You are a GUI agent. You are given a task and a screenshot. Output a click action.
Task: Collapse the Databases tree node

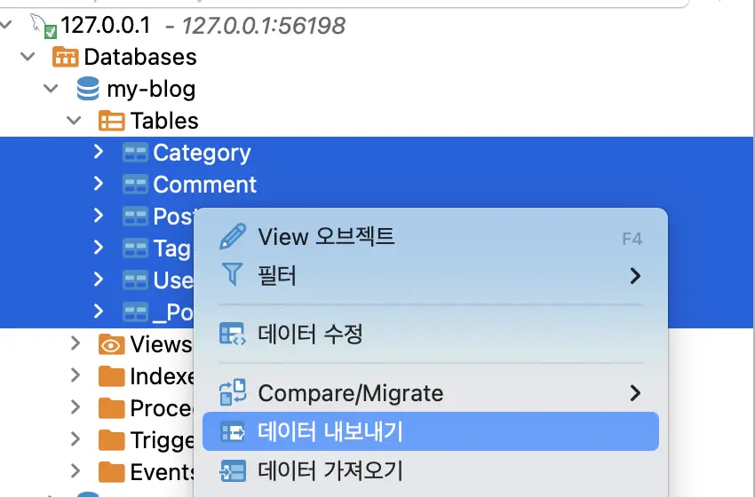click(28, 58)
